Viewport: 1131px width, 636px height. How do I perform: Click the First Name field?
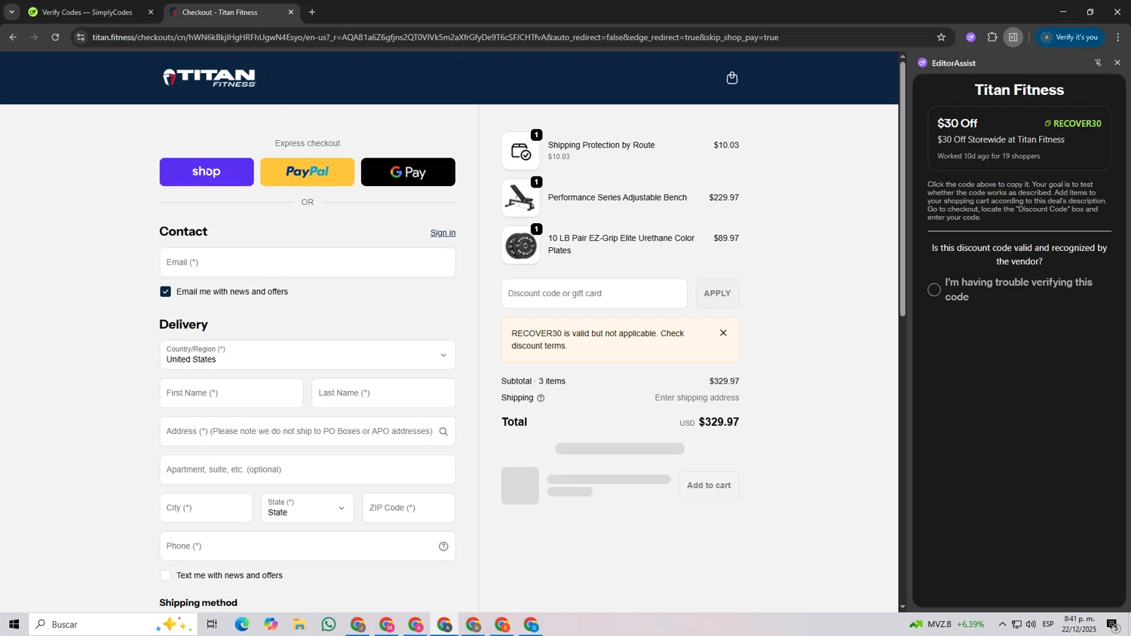click(231, 393)
